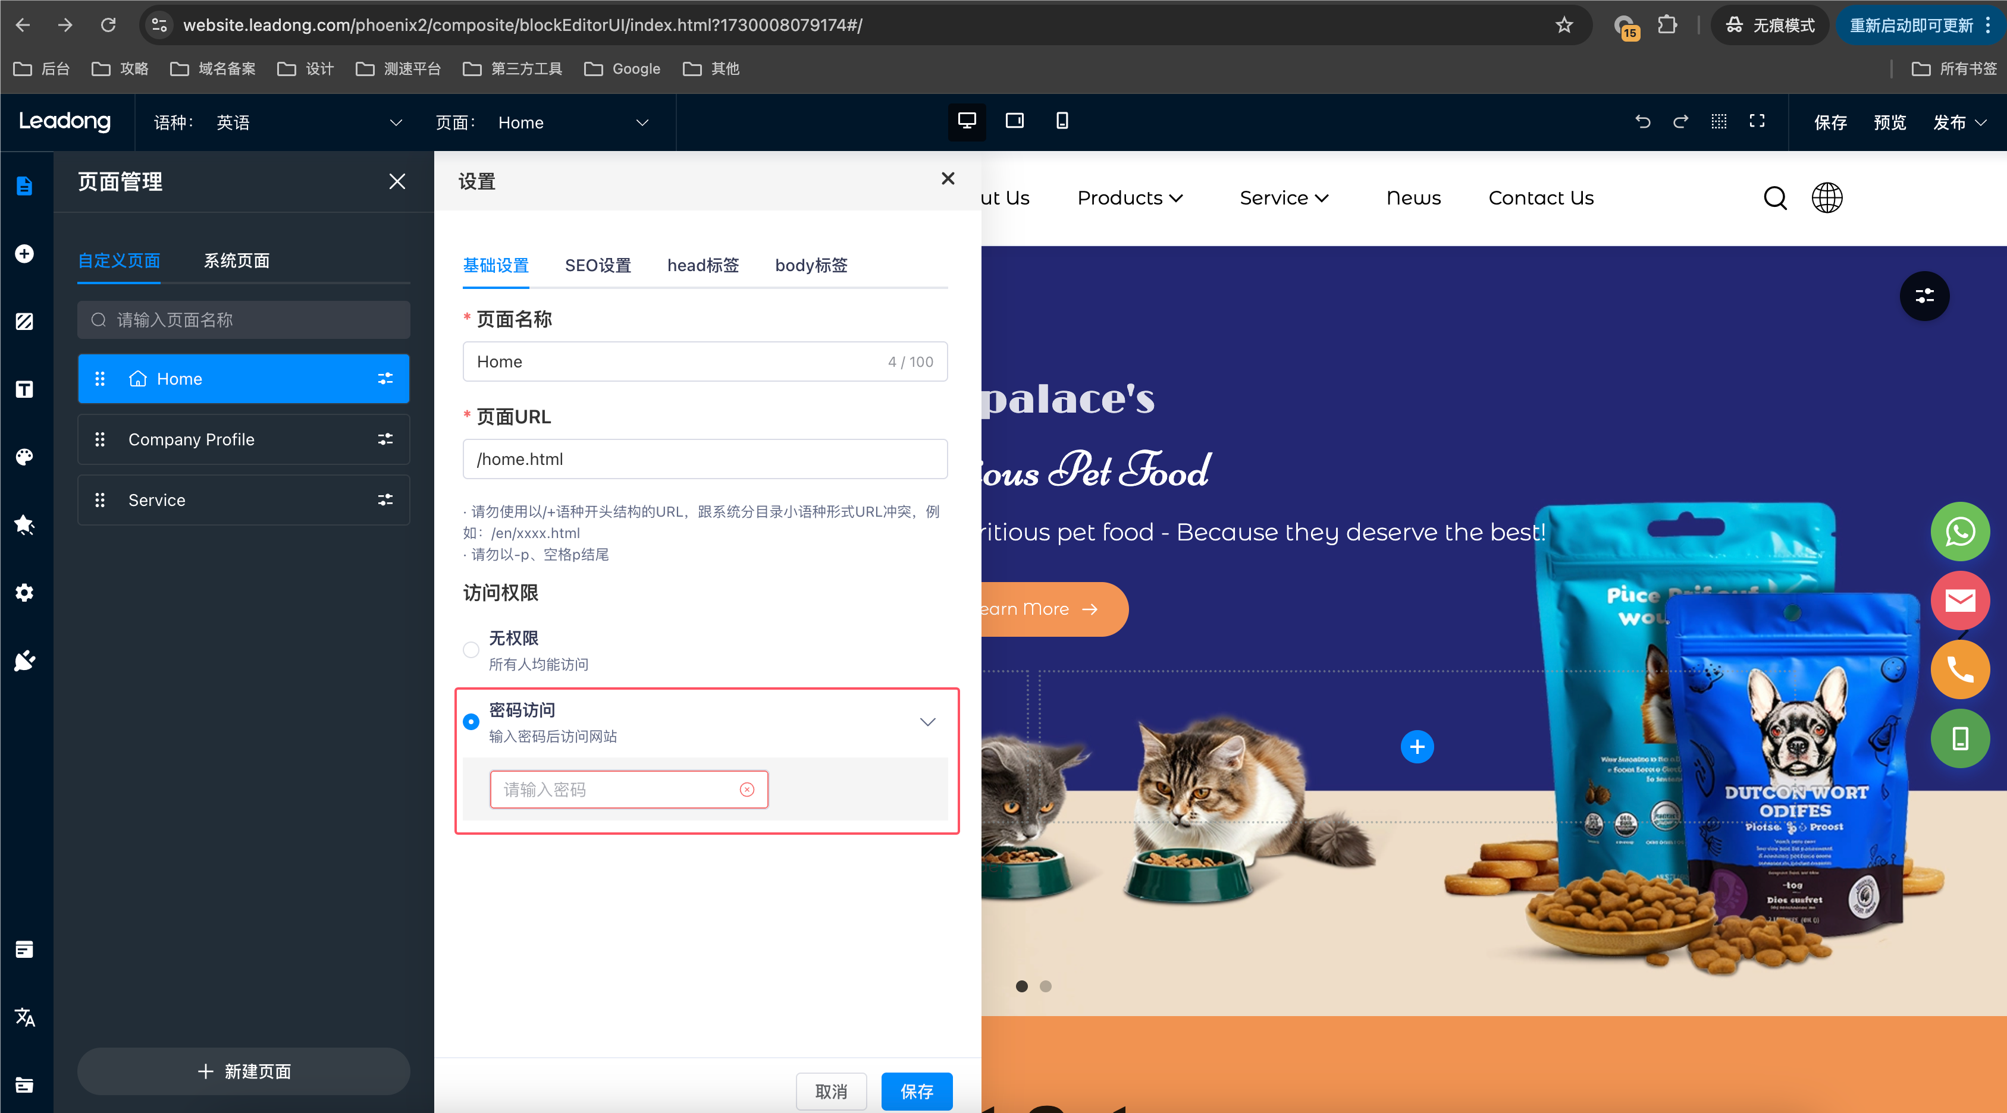Open the 系统页面 tab
Viewport: 2007px width, 1113px height.
click(x=236, y=261)
